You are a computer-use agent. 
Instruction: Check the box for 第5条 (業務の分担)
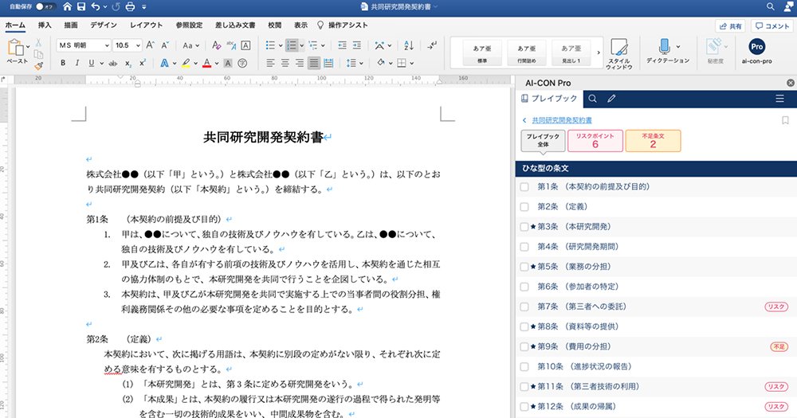[524, 267]
